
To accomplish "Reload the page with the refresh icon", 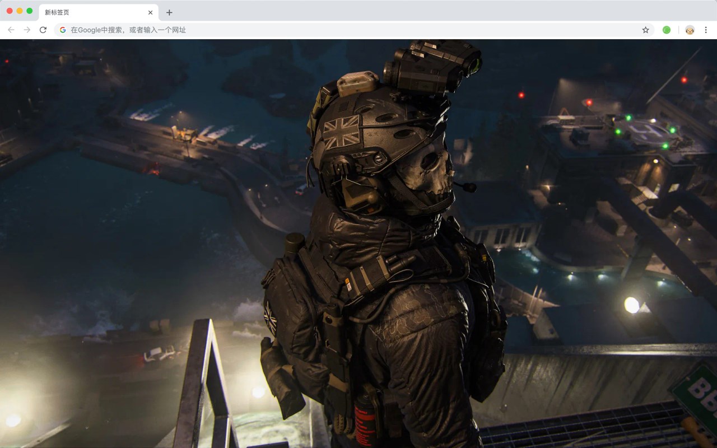I will (43, 30).
